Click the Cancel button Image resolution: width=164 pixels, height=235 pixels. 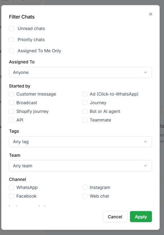[x=115, y=217]
